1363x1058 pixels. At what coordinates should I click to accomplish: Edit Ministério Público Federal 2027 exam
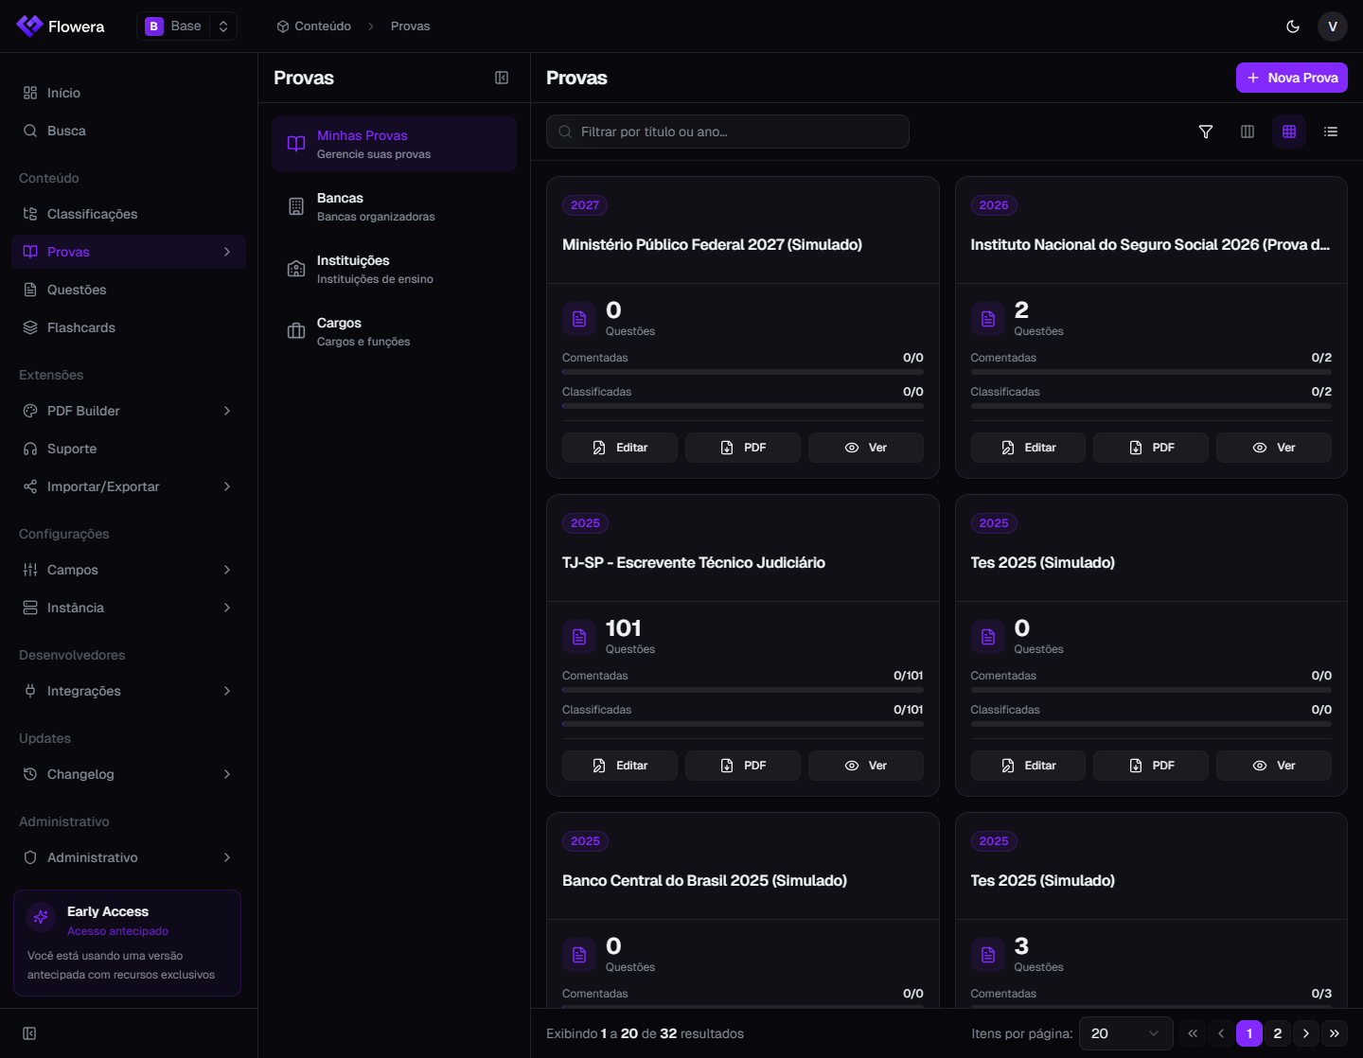tap(620, 448)
